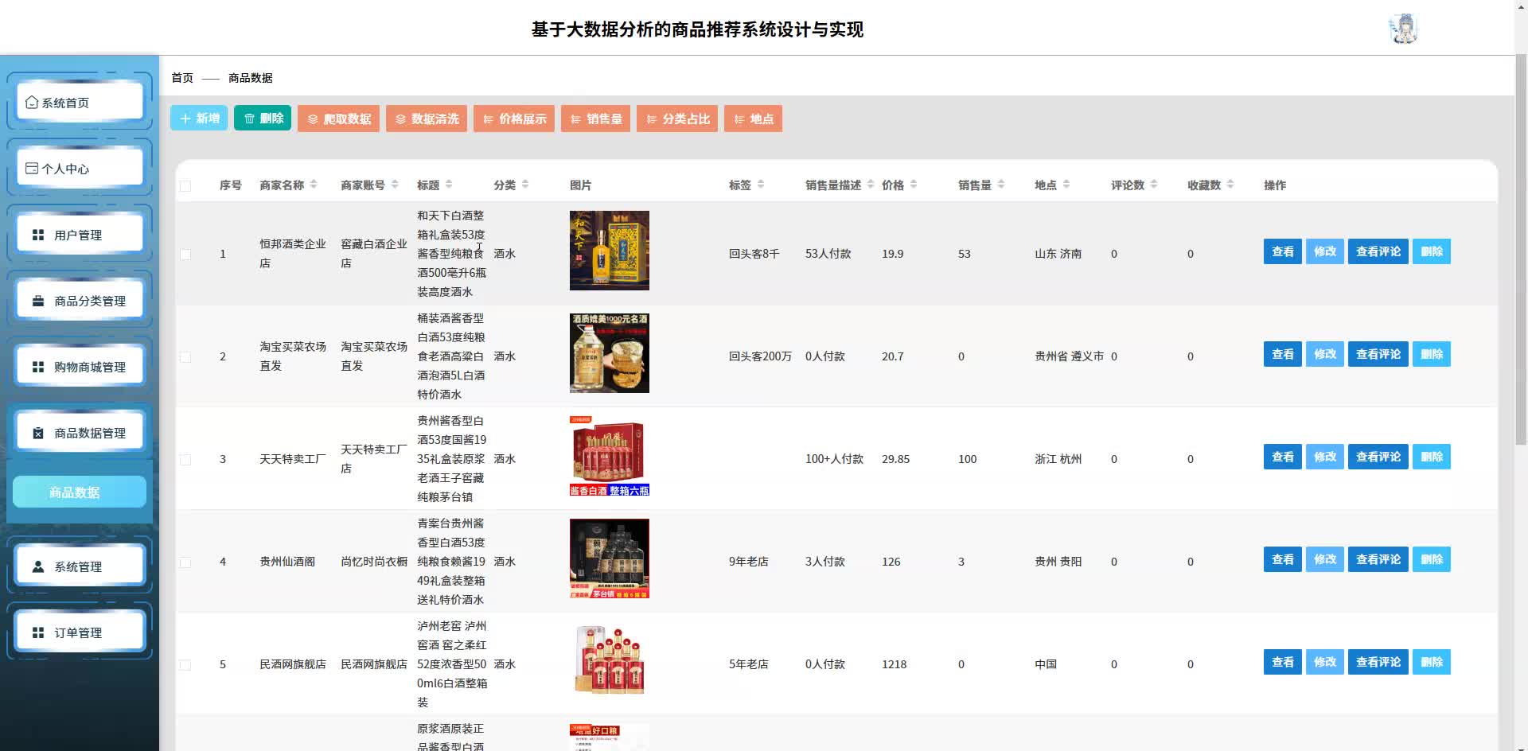Tick the select-all checkbox in table header
The image size is (1528, 751).
click(185, 185)
